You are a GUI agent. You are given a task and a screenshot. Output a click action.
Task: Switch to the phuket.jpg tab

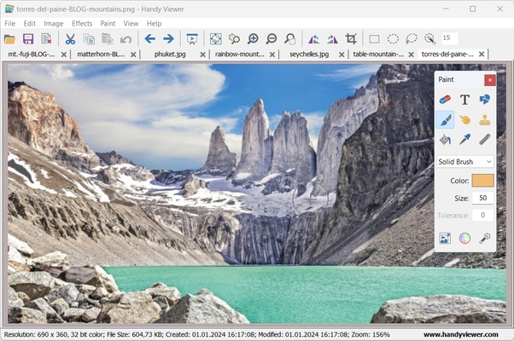(x=174, y=54)
